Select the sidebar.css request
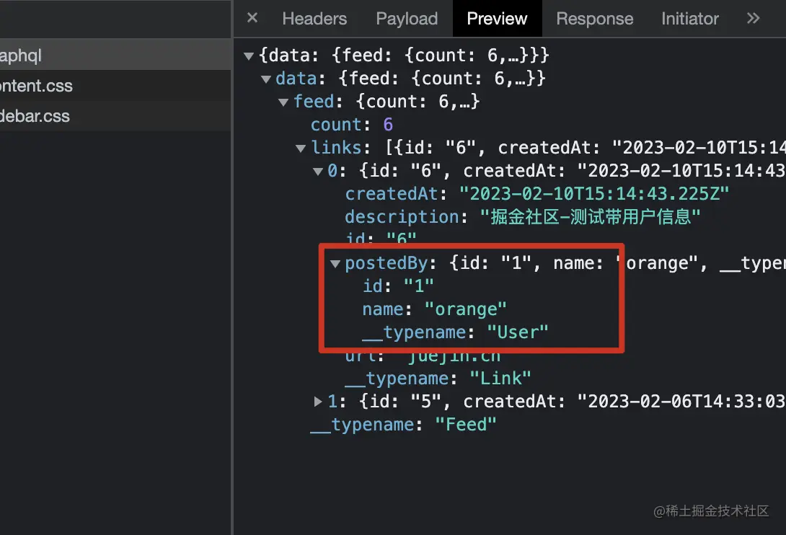Viewport: 786px width, 535px height. click(x=115, y=116)
